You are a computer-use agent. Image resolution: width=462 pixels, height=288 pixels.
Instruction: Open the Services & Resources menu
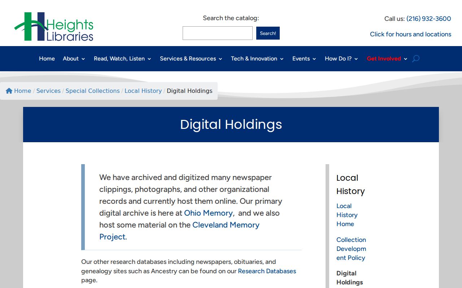click(188, 59)
